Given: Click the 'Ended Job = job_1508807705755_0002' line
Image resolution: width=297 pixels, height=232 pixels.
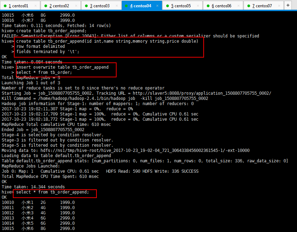Looking at the screenshot, I should click(43, 130).
